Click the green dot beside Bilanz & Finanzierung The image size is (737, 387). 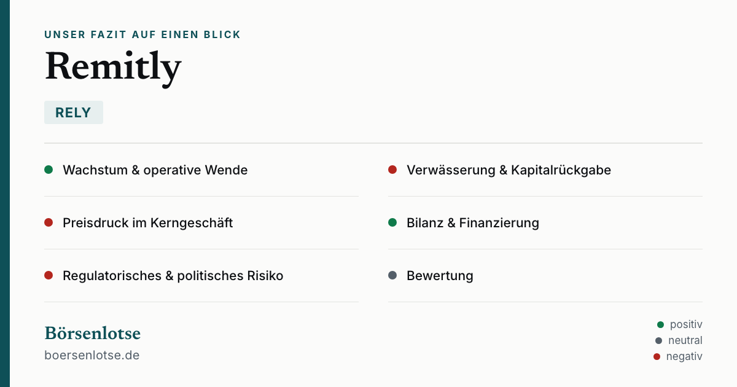tap(392, 222)
